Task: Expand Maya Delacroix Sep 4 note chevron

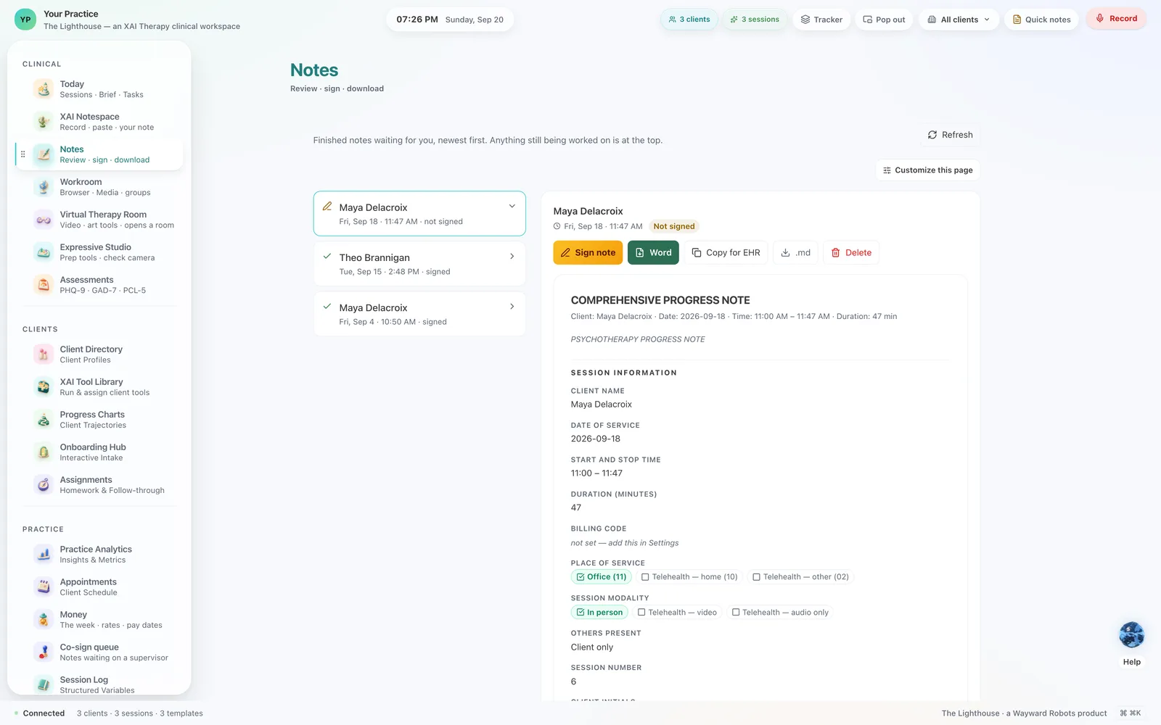Action: pos(512,307)
